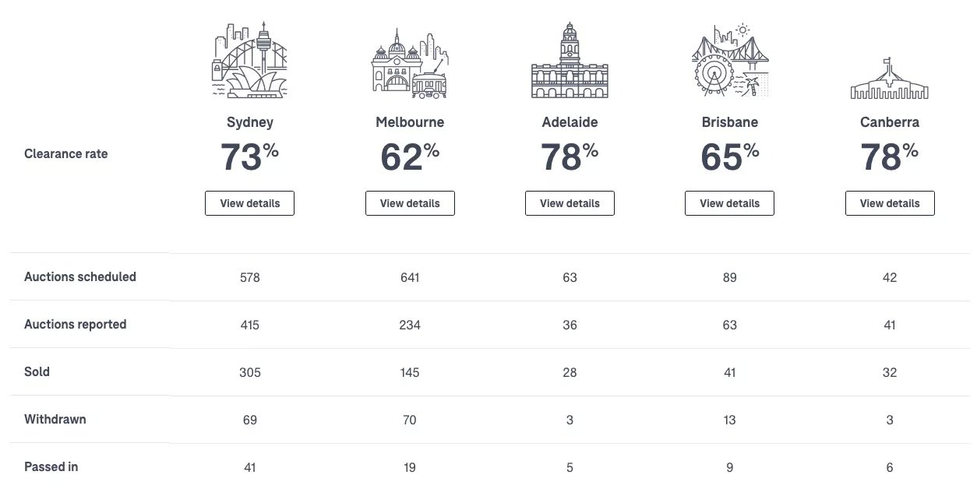Click Sydney's 305 sold value
Screen dimensions: 977x496
pos(250,372)
